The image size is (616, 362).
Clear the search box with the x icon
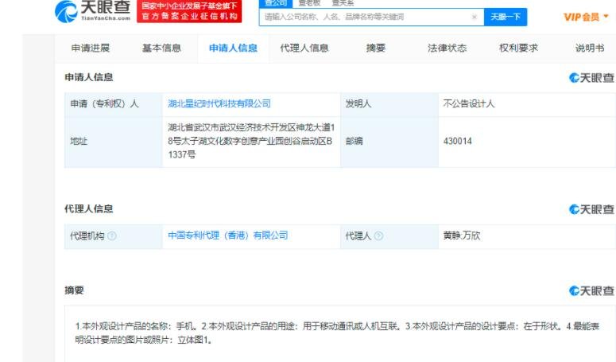pos(475,17)
